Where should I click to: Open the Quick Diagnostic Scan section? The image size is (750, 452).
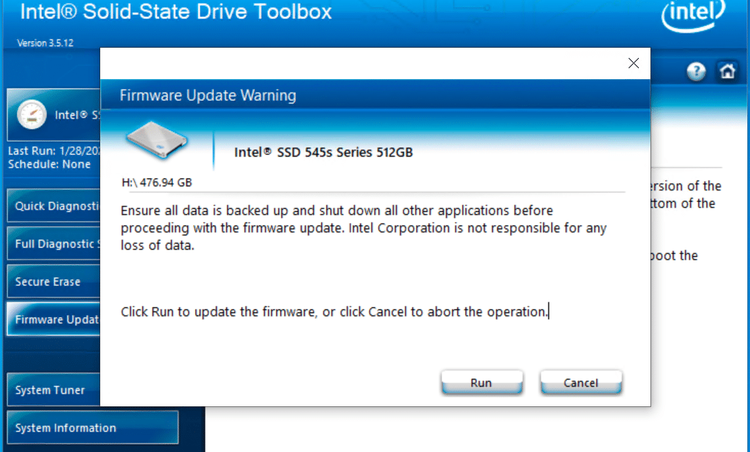[54, 206]
